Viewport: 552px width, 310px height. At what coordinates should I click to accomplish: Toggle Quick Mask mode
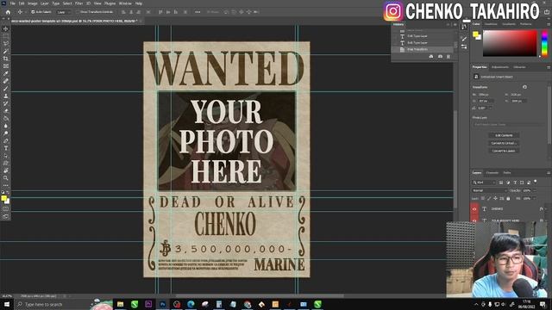(6, 208)
